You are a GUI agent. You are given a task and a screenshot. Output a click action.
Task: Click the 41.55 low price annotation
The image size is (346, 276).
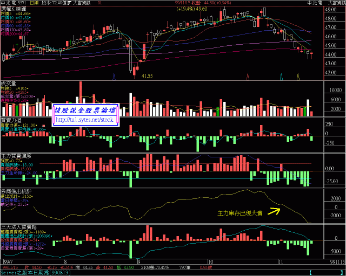click(x=147, y=76)
